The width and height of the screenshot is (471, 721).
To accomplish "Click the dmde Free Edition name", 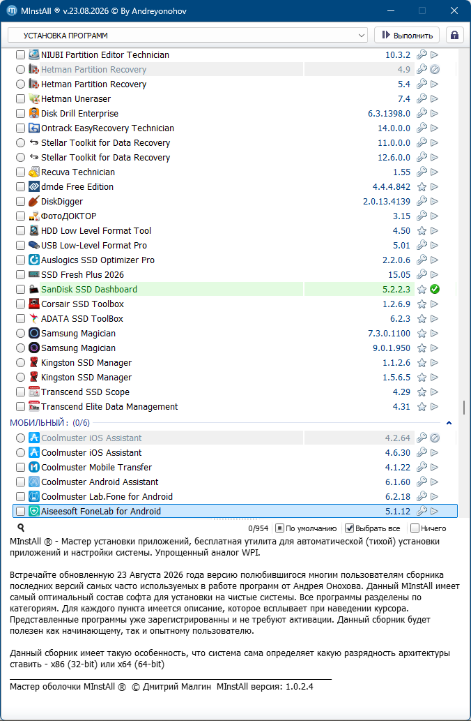I will pyautogui.click(x=77, y=186).
